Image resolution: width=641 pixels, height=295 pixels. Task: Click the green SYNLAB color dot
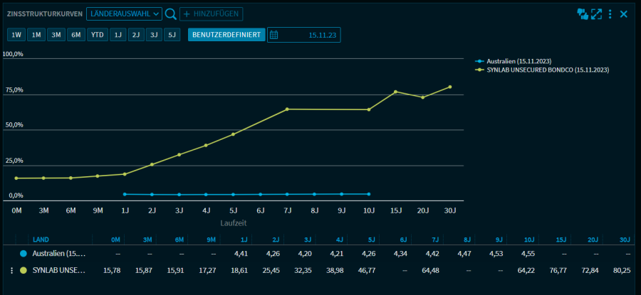tap(24, 270)
